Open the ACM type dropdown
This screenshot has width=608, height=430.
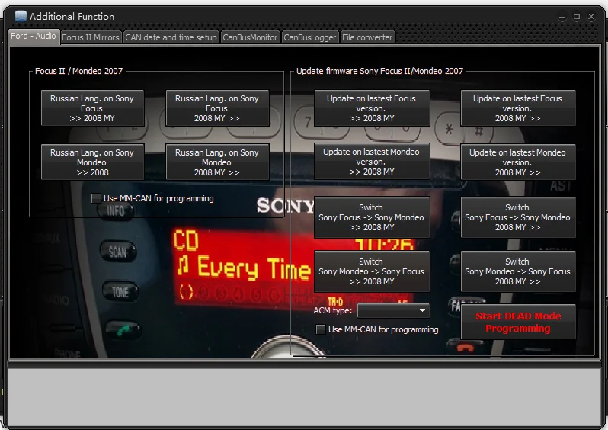pyautogui.click(x=393, y=310)
